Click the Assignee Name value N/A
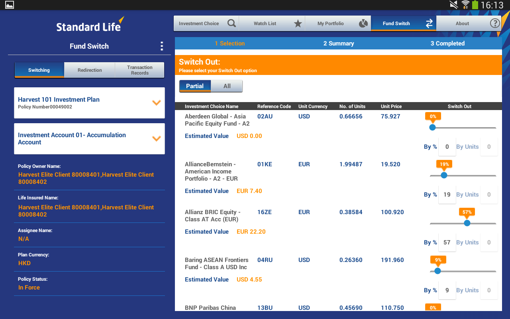 24,239
